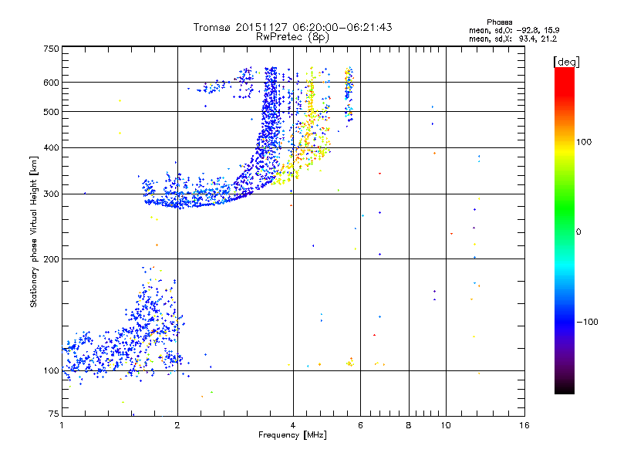Click the "[deg]" colorbar unit label
Screen dimensions: 617x463
point(566,62)
